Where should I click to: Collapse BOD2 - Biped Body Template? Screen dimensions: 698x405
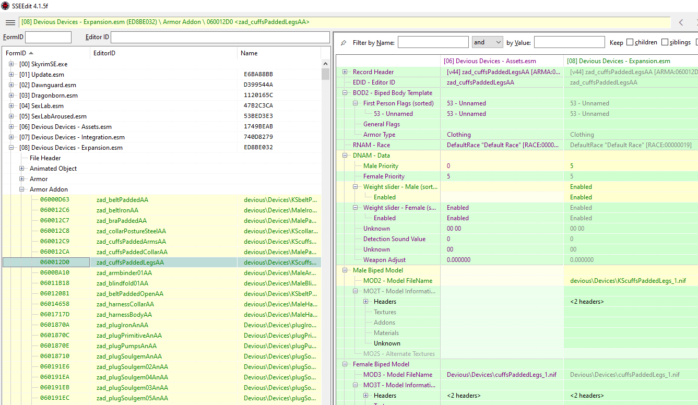(x=345, y=93)
